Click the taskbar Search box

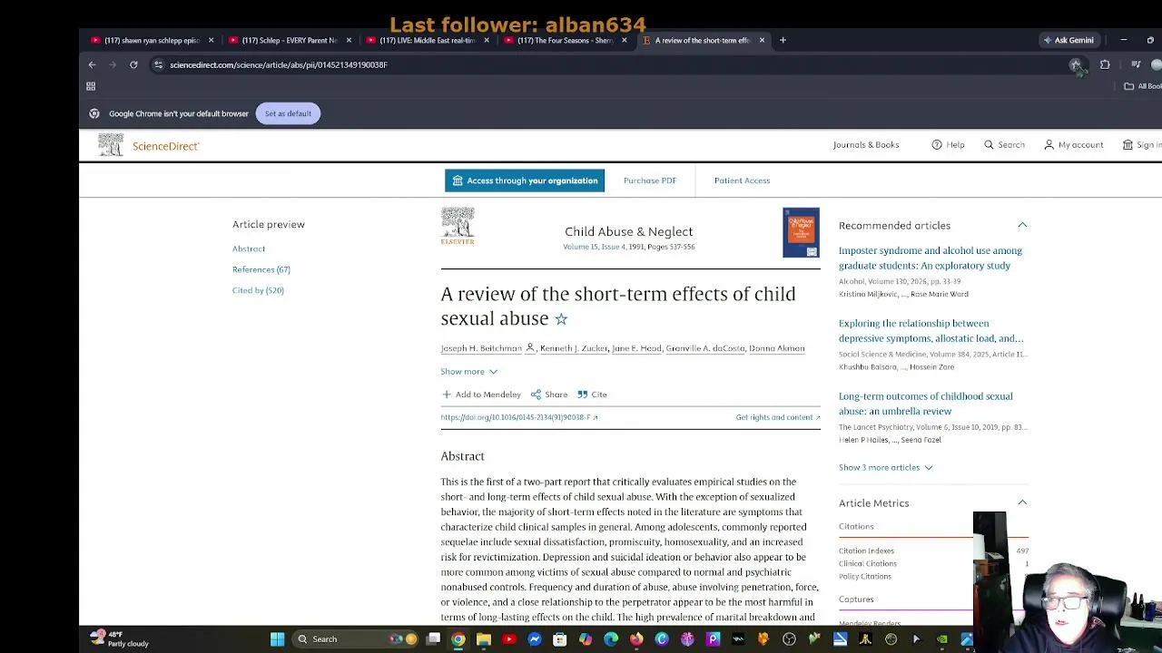point(354,639)
